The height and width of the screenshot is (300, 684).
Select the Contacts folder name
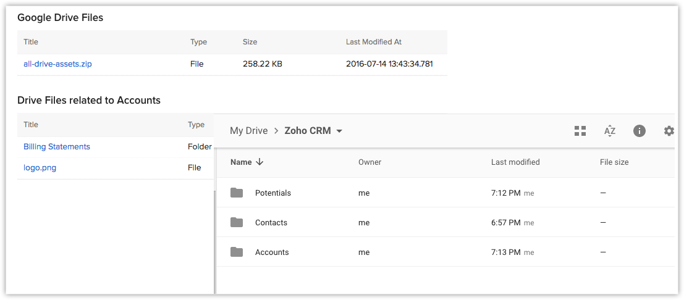point(271,222)
